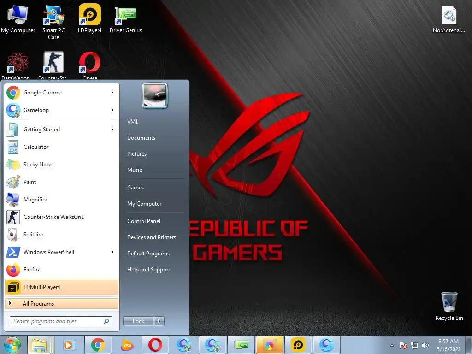
Task: Launch Paint from the Start menu
Action: (62, 182)
